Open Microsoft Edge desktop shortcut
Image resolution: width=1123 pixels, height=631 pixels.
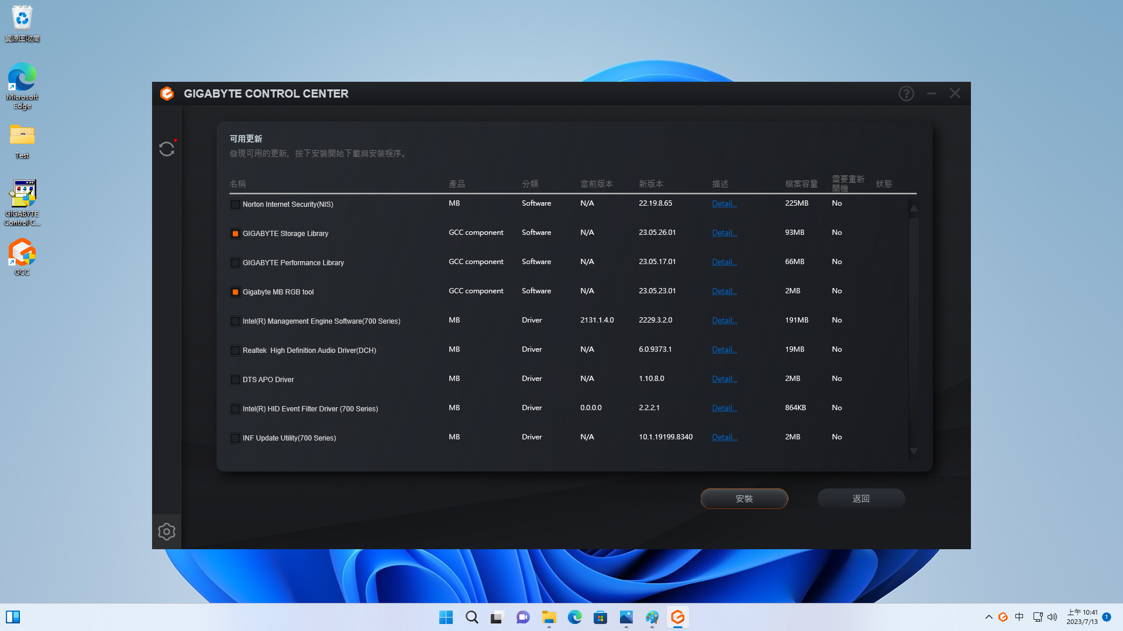pos(22,86)
